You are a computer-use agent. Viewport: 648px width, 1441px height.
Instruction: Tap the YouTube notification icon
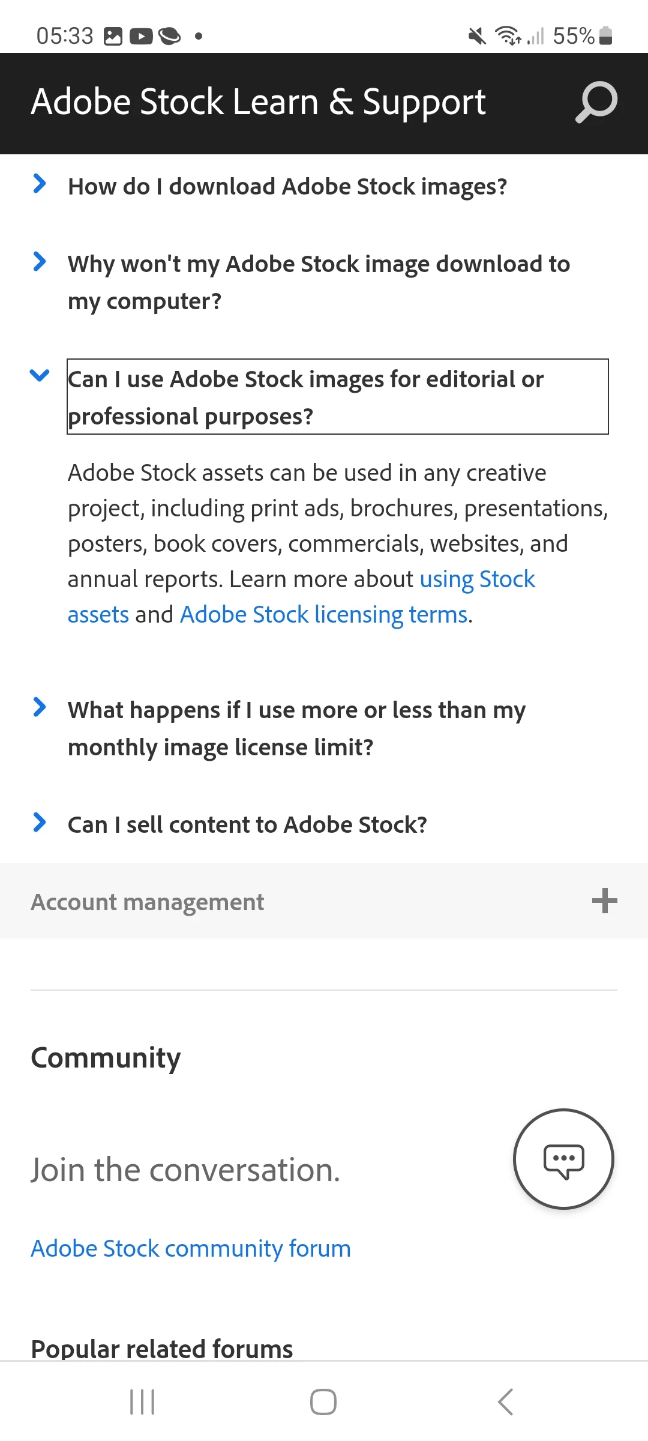[141, 37]
